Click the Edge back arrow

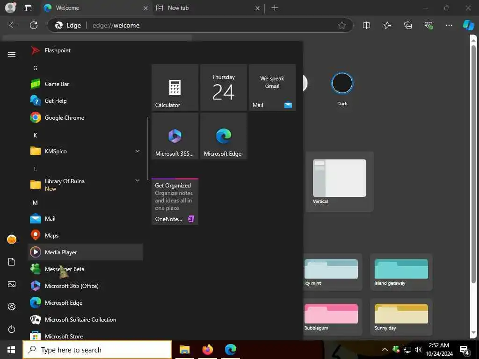(13, 25)
